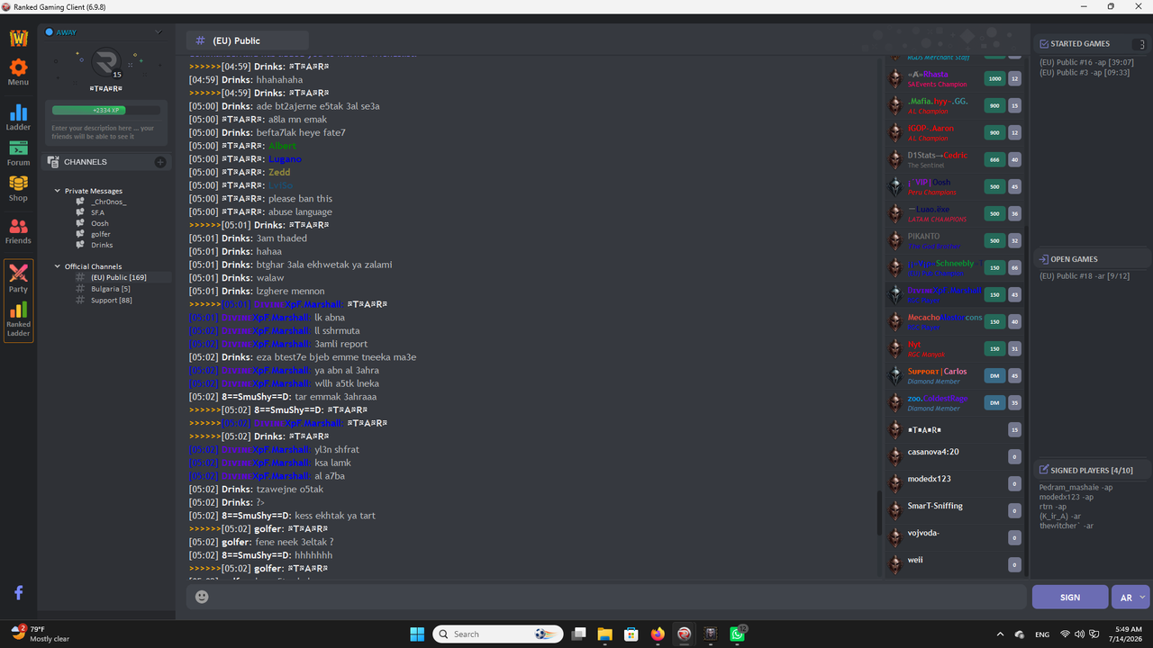Click the Facebook icon in sidebar
Screen dimensions: 1153x648
coord(19,592)
